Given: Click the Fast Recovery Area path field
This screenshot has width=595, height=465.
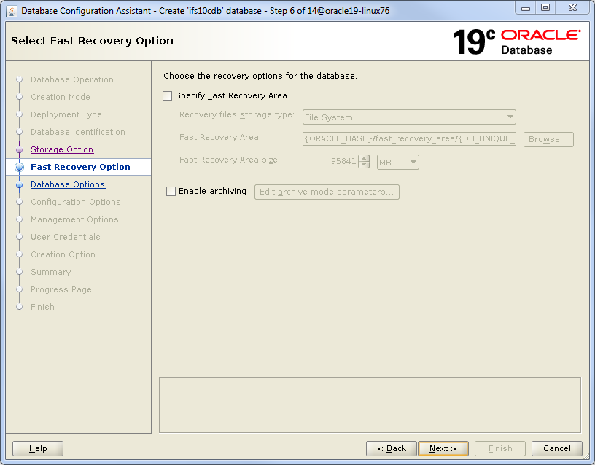Looking at the screenshot, I should tap(409, 138).
